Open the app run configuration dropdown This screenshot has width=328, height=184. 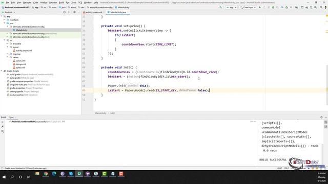click(231, 7)
